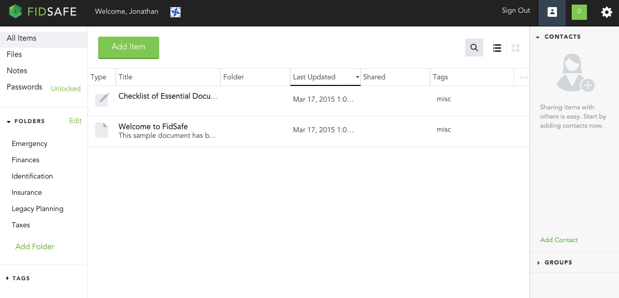Switch to grid view icon
This screenshot has width=619, height=298.
tap(516, 48)
